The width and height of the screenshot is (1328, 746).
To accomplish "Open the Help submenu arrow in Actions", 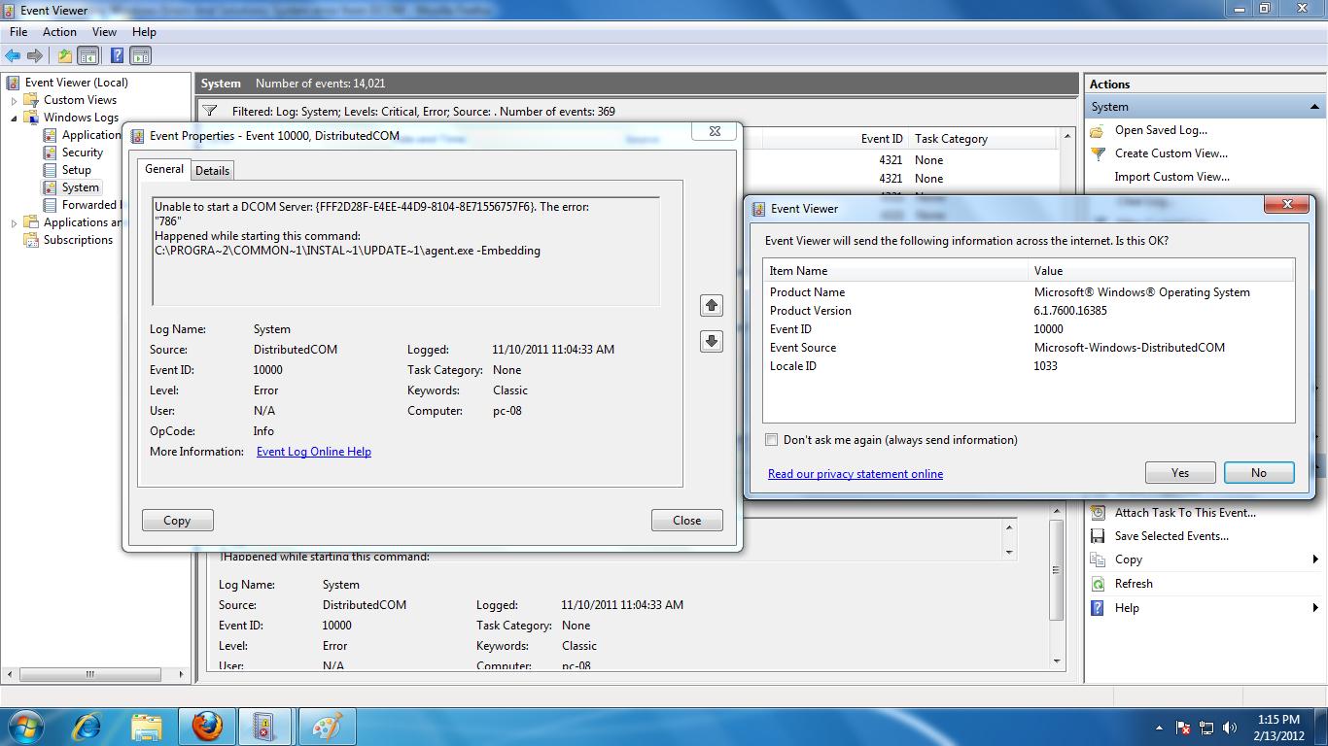I will (x=1315, y=608).
